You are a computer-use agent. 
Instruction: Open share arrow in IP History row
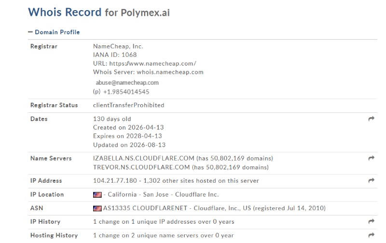click(371, 221)
